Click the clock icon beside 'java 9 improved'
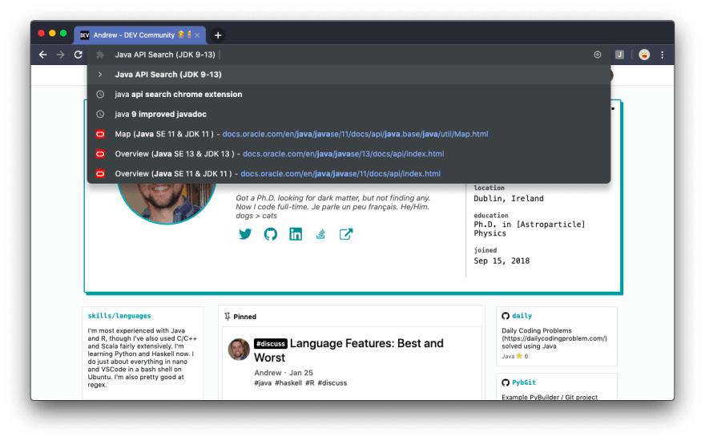 [100, 114]
